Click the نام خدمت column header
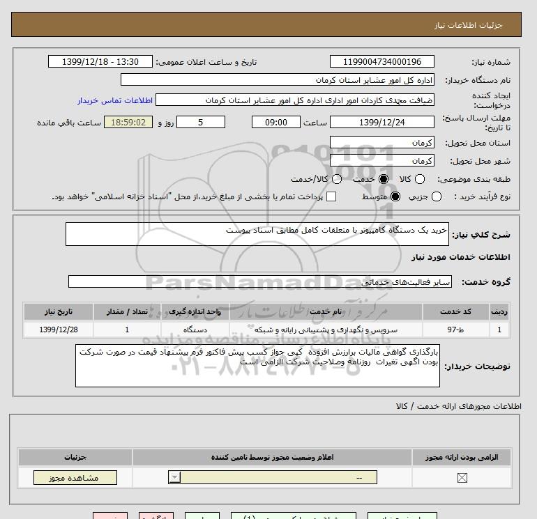Viewport: 537px width, 519px height. [x=326, y=311]
